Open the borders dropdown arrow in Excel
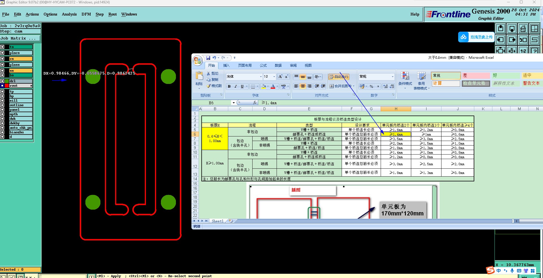 click(257, 86)
